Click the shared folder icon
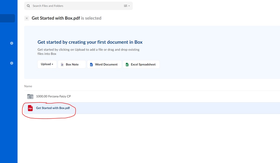 (x=30, y=96)
